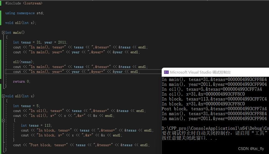269x154 pixels.
Task: Click the highlighted In main(), year= cout line
Action: [77, 72]
